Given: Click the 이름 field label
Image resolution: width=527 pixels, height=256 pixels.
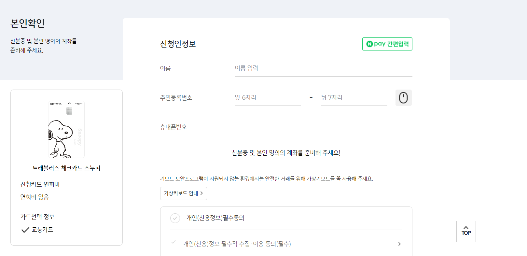Looking at the screenshot, I should coord(165,68).
